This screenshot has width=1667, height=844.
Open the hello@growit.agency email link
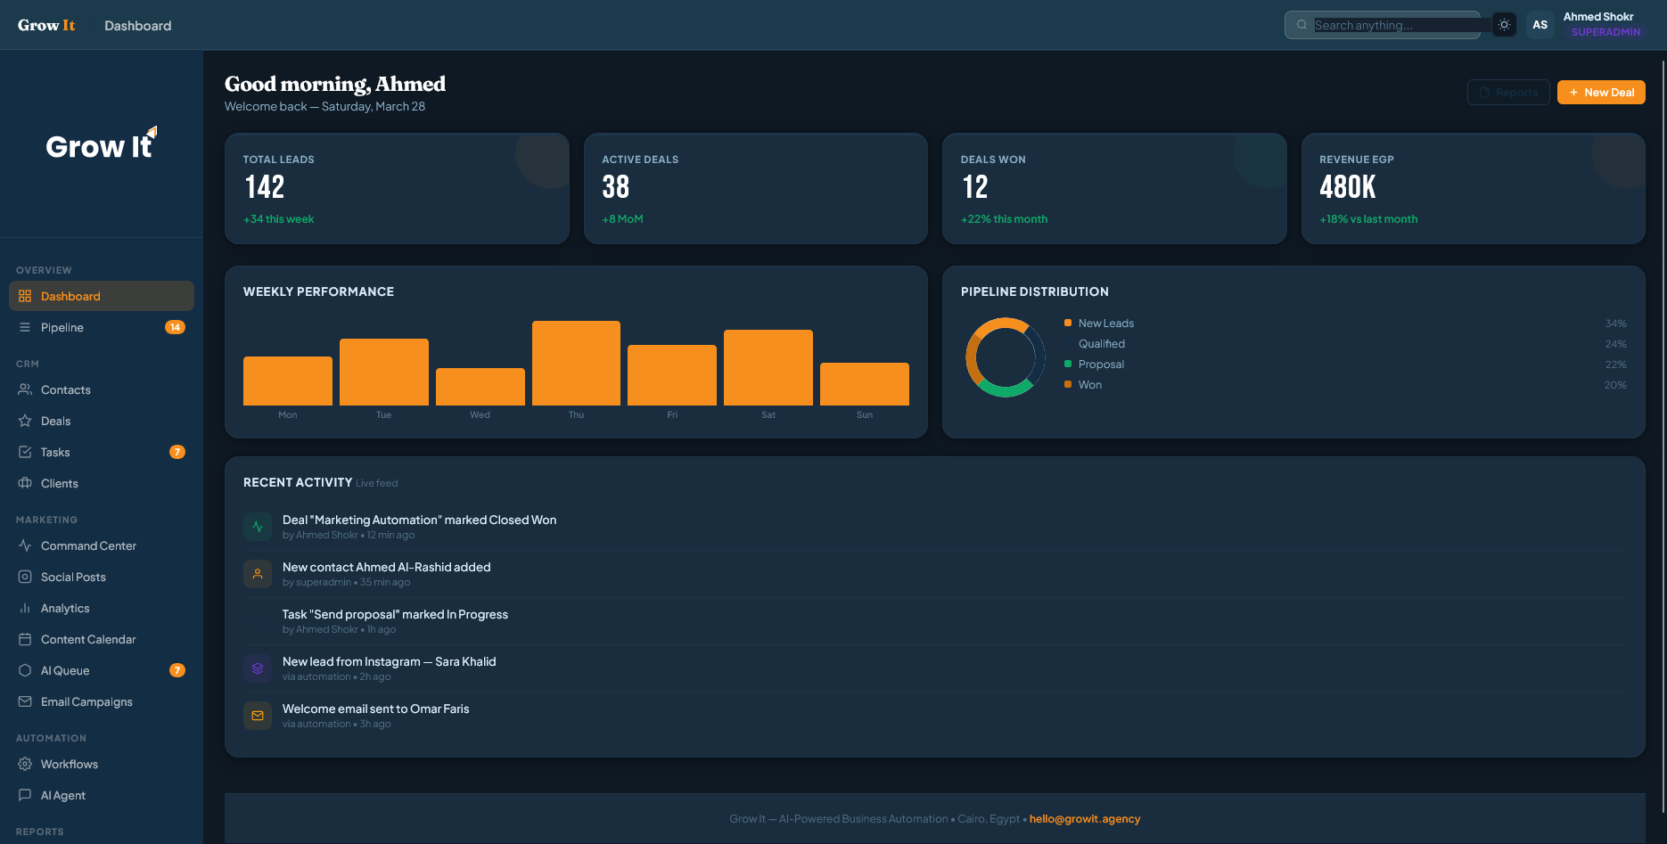coord(1084,818)
